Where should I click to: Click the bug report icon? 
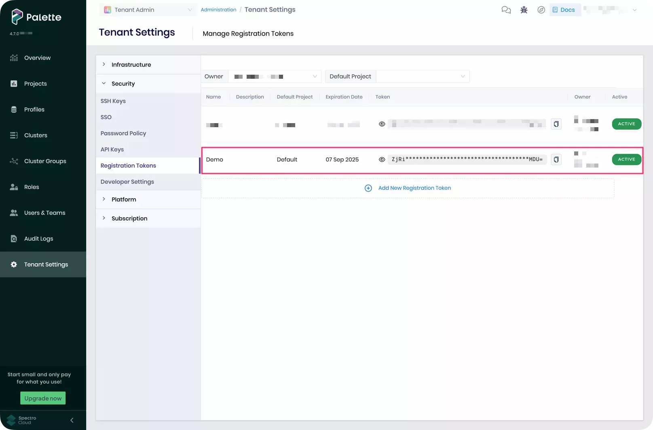click(x=524, y=10)
